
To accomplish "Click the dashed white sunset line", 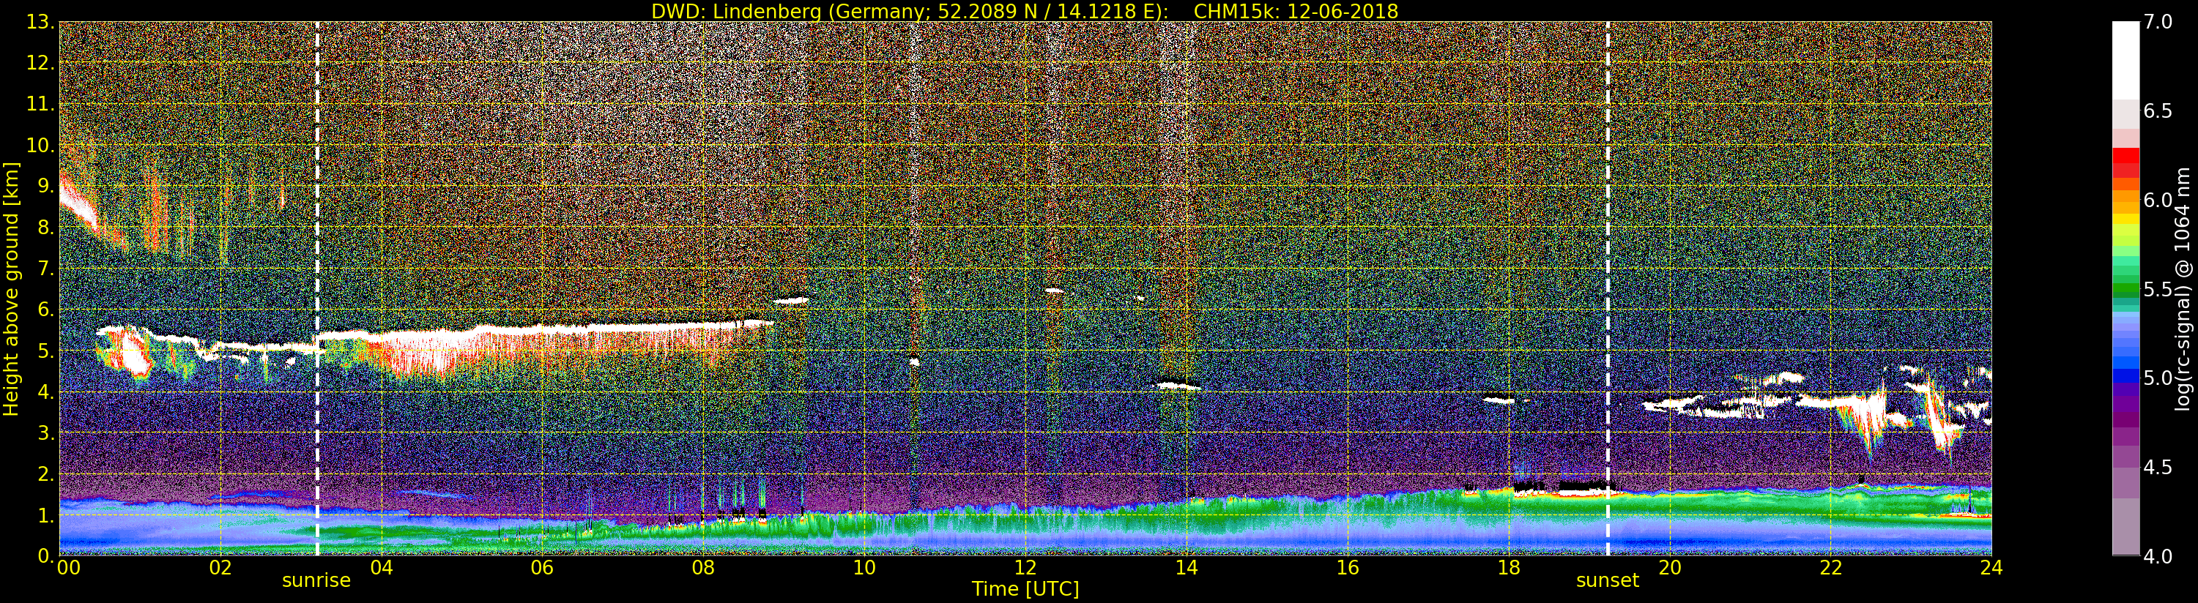I will point(1608,256).
